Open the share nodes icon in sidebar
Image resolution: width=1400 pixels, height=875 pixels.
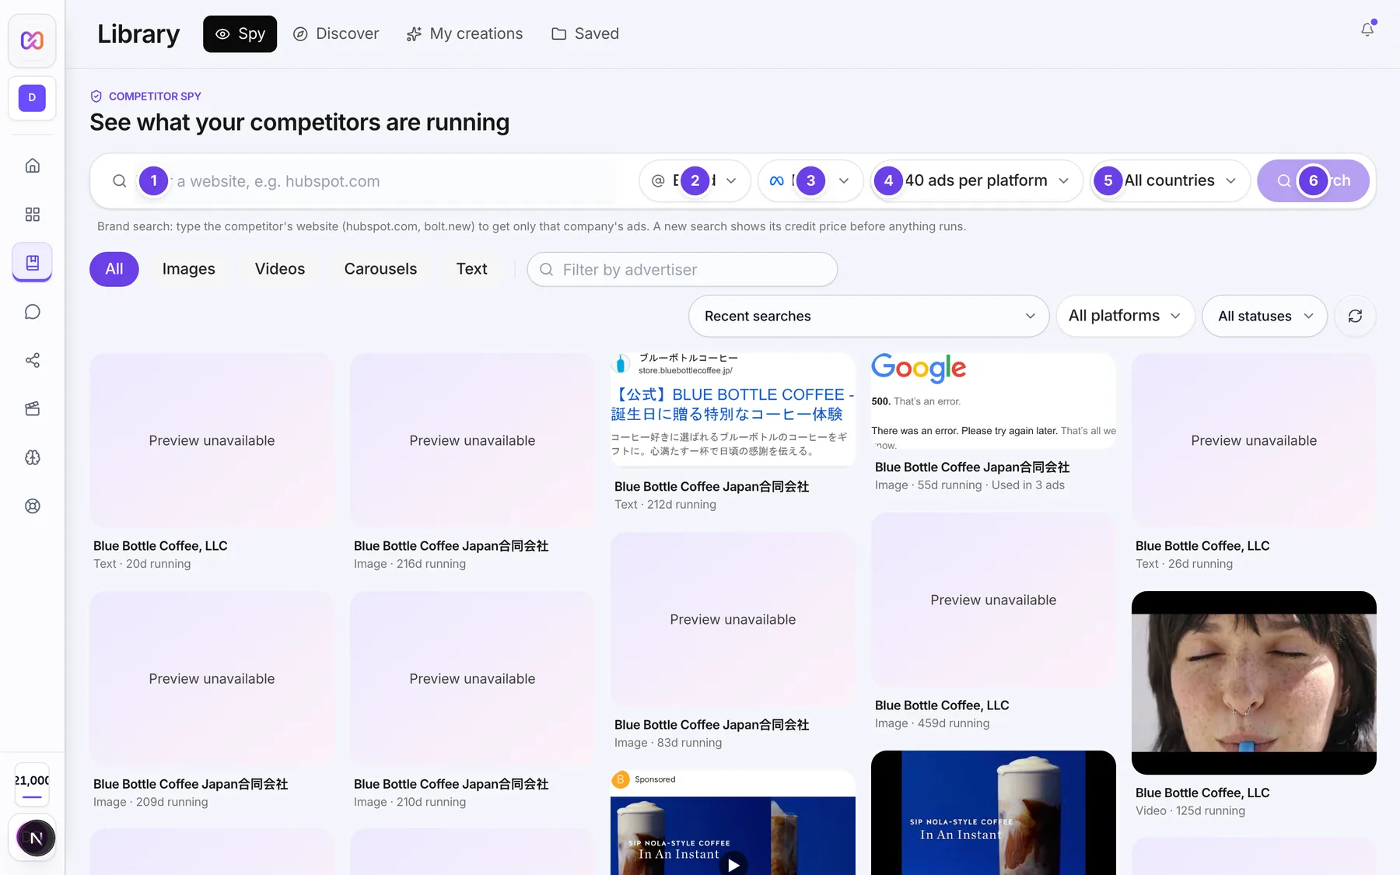tap(32, 360)
